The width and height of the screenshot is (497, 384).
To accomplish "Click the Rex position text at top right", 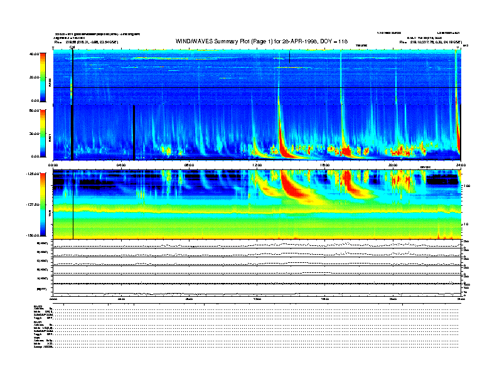I will click(430, 42).
